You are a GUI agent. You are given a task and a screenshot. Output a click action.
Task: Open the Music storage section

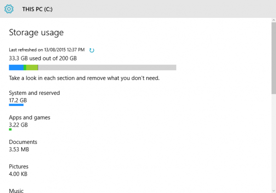pyautogui.click(x=16, y=191)
